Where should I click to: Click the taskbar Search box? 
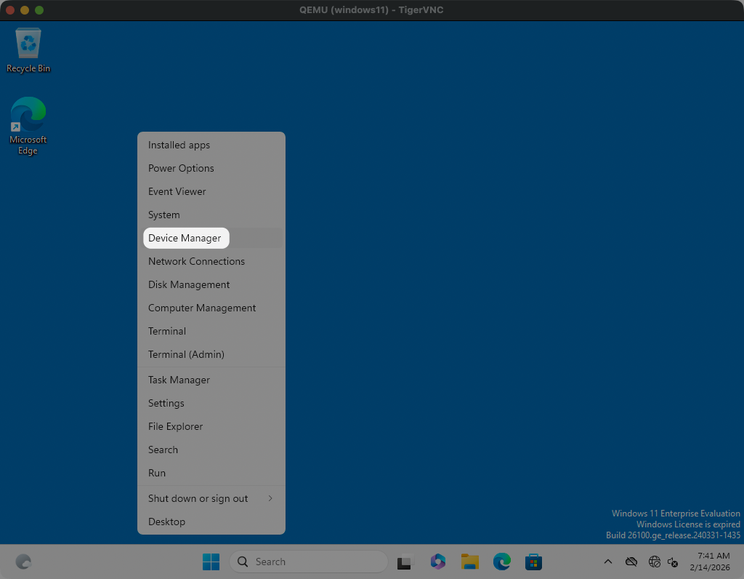(x=309, y=562)
